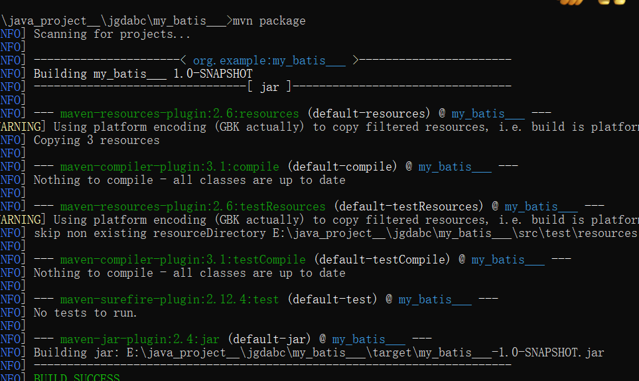Click 'my_batis___' after '(default-compile)'

[x=455, y=167]
